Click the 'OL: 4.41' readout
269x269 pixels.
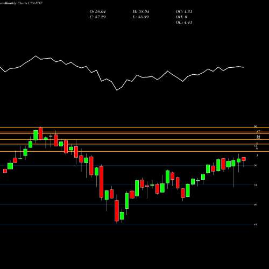184,23
